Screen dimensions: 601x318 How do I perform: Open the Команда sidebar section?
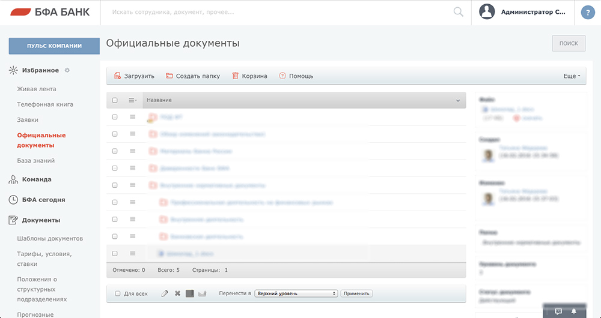tap(37, 179)
